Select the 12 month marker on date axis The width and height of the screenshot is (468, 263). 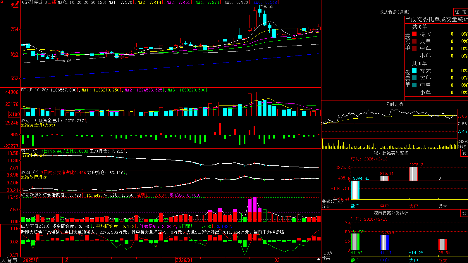click(x=65, y=260)
